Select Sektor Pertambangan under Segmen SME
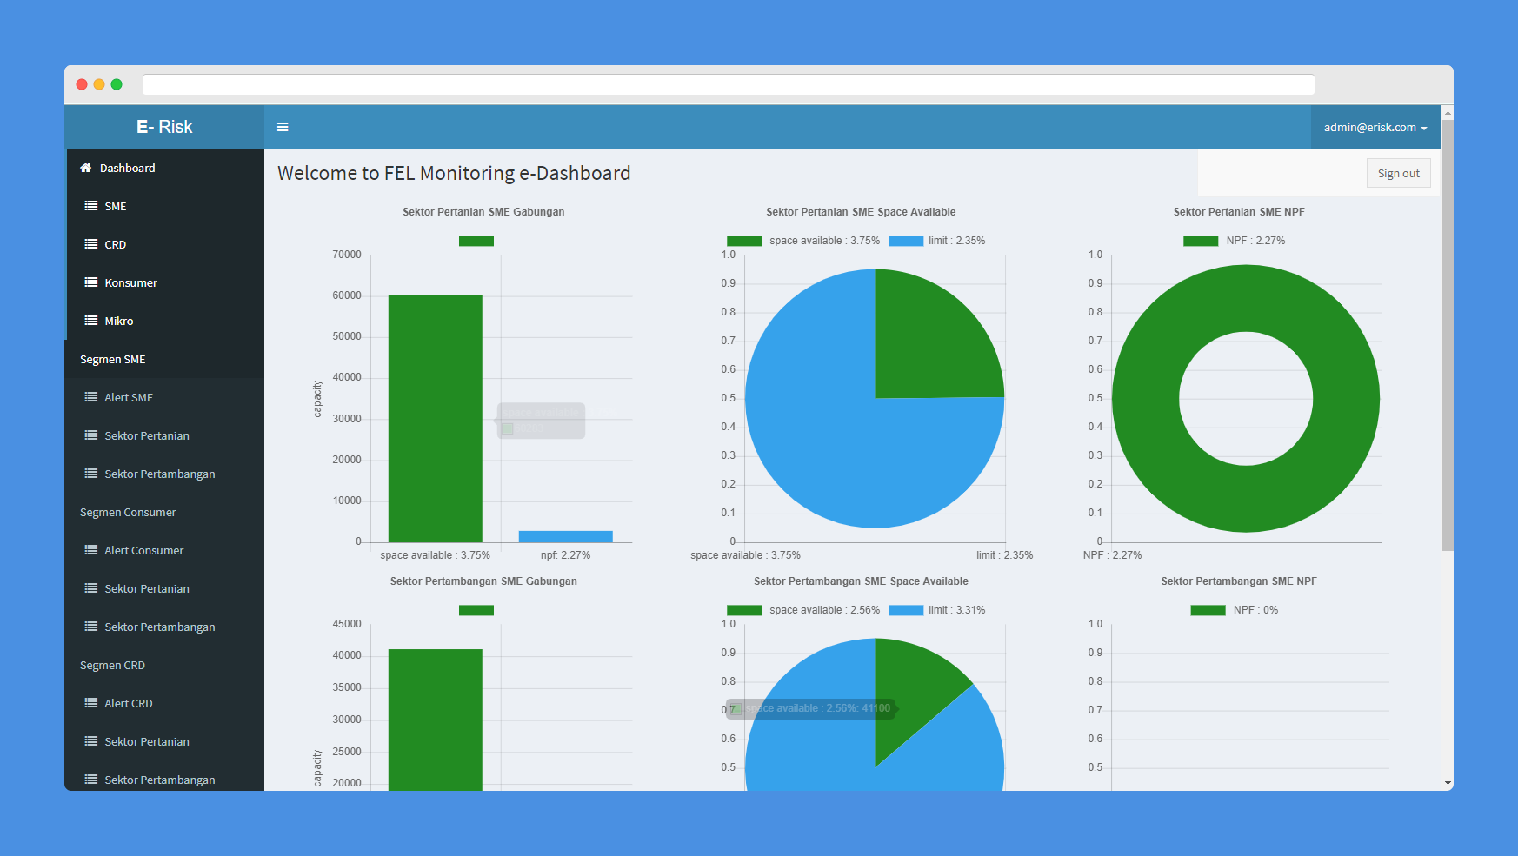 point(159,474)
